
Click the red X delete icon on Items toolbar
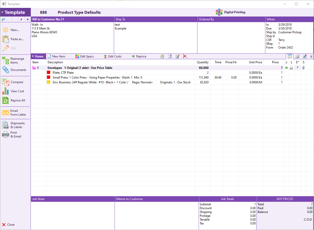[x=185, y=56]
